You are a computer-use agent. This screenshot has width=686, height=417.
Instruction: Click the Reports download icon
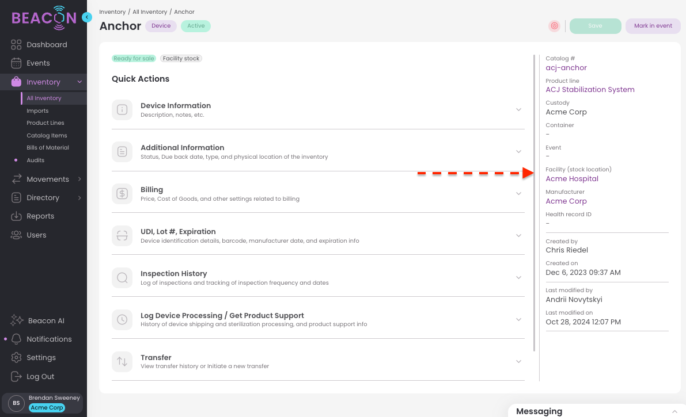click(16, 216)
